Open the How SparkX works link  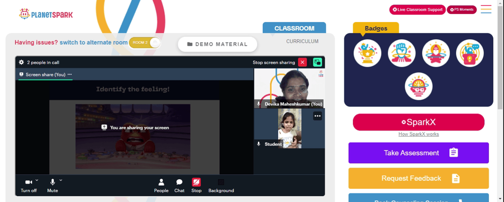click(418, 134)
